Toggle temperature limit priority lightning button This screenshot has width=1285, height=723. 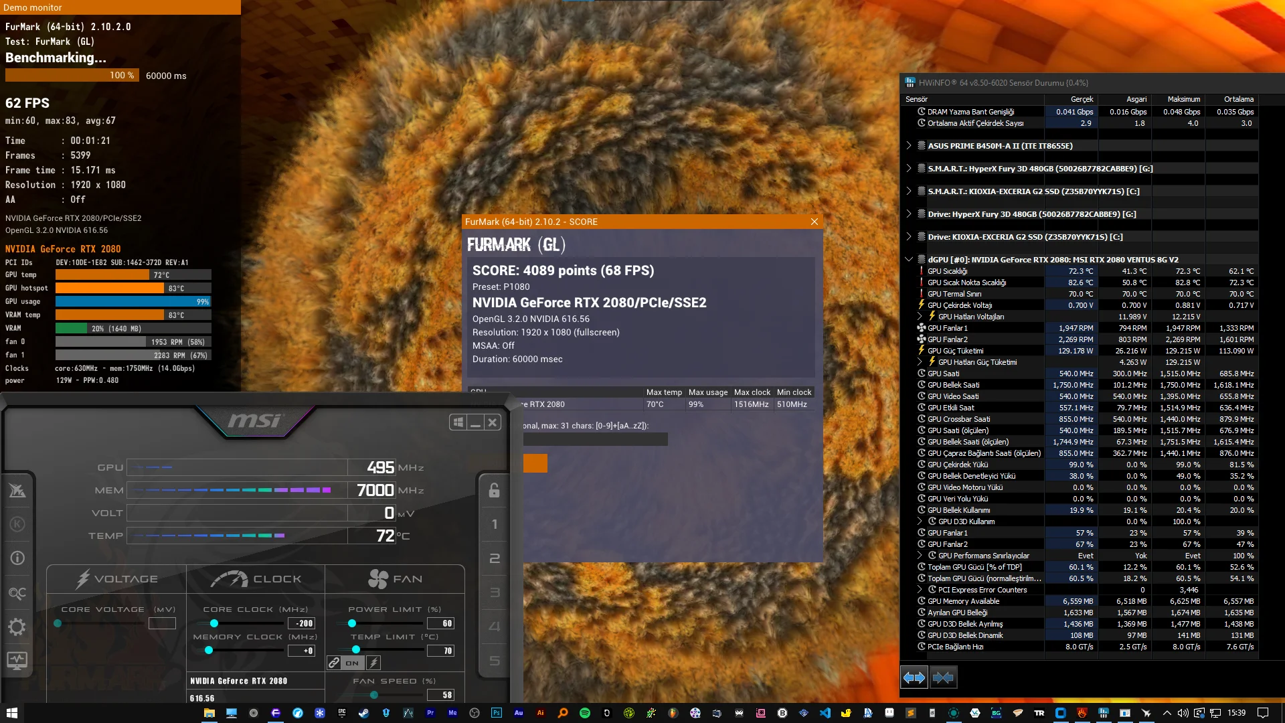pyautogui.click(x=373, y=663)
